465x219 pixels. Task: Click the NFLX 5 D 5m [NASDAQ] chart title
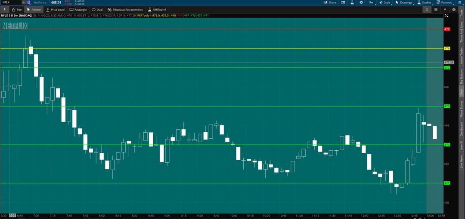tap(17, 15)
